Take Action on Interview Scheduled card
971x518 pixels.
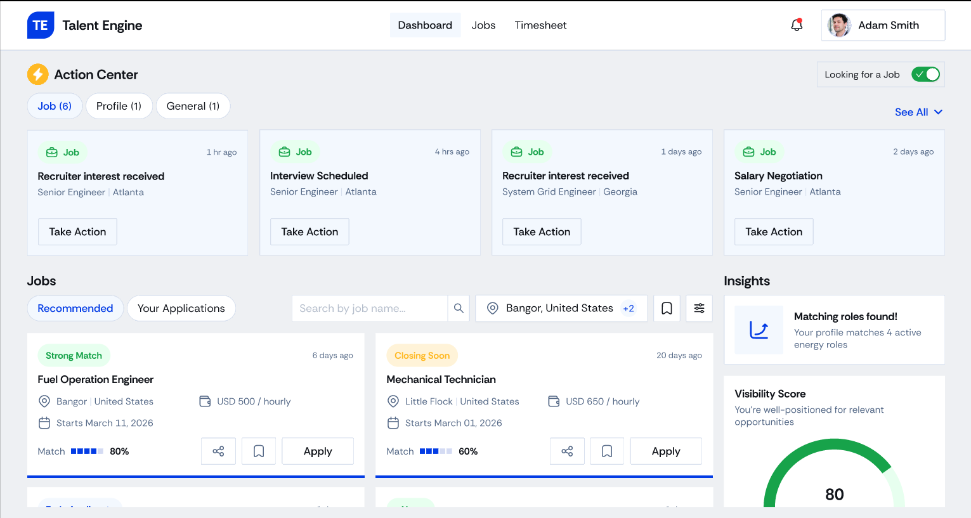click(310, 232)
